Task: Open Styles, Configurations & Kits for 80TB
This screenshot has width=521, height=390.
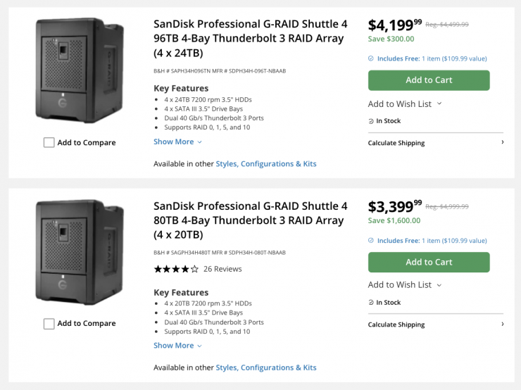Action: pyautogui.click(x=266, y=367)
